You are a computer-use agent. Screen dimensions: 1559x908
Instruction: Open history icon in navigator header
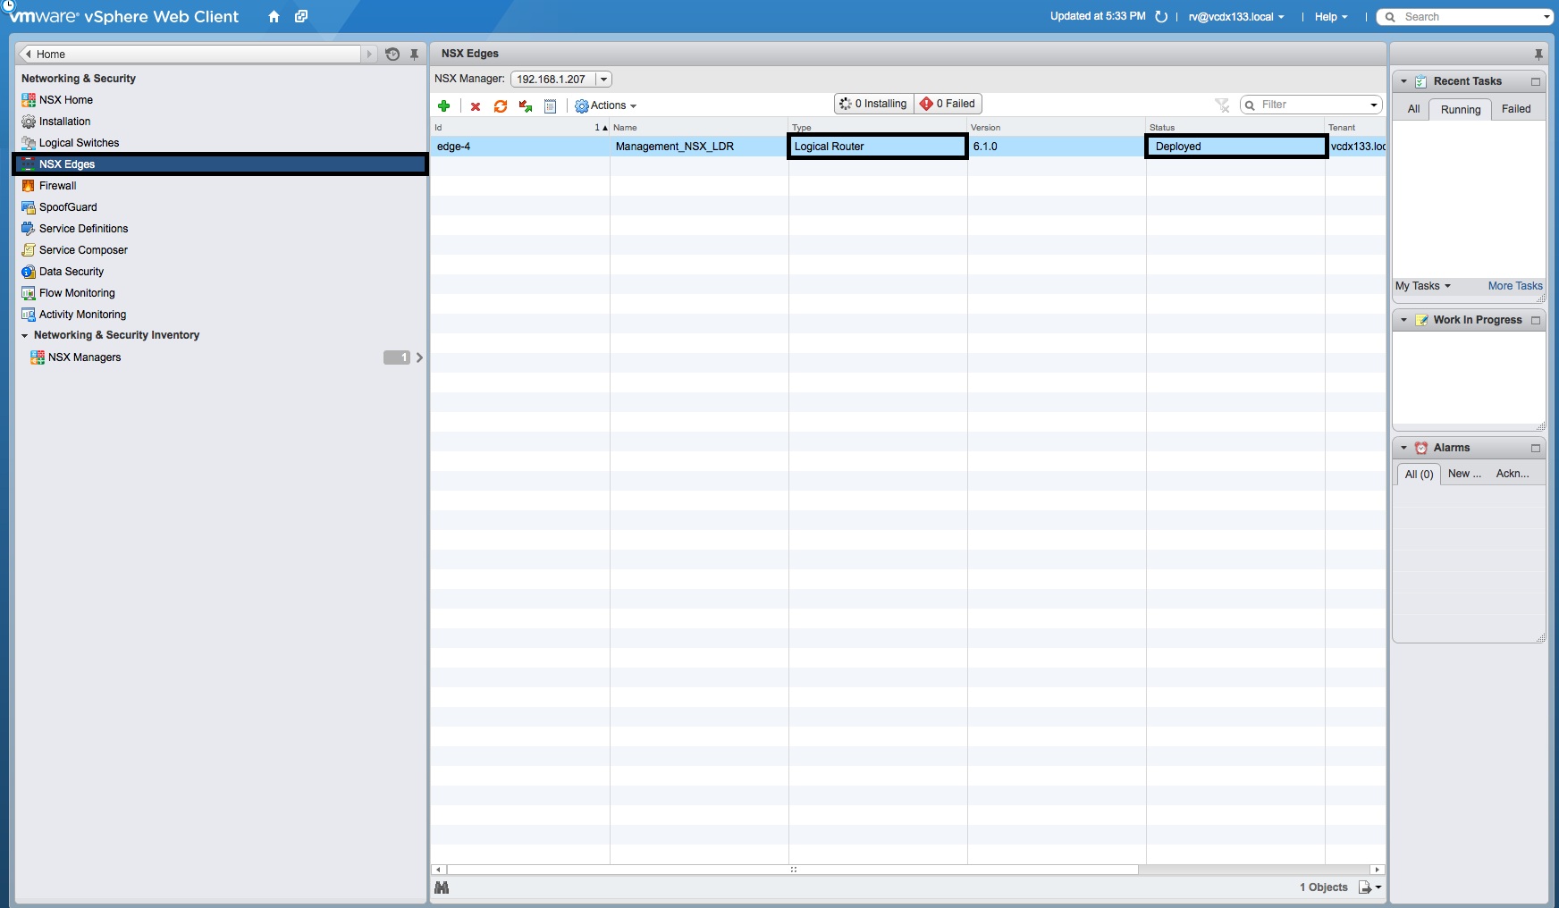392,55
